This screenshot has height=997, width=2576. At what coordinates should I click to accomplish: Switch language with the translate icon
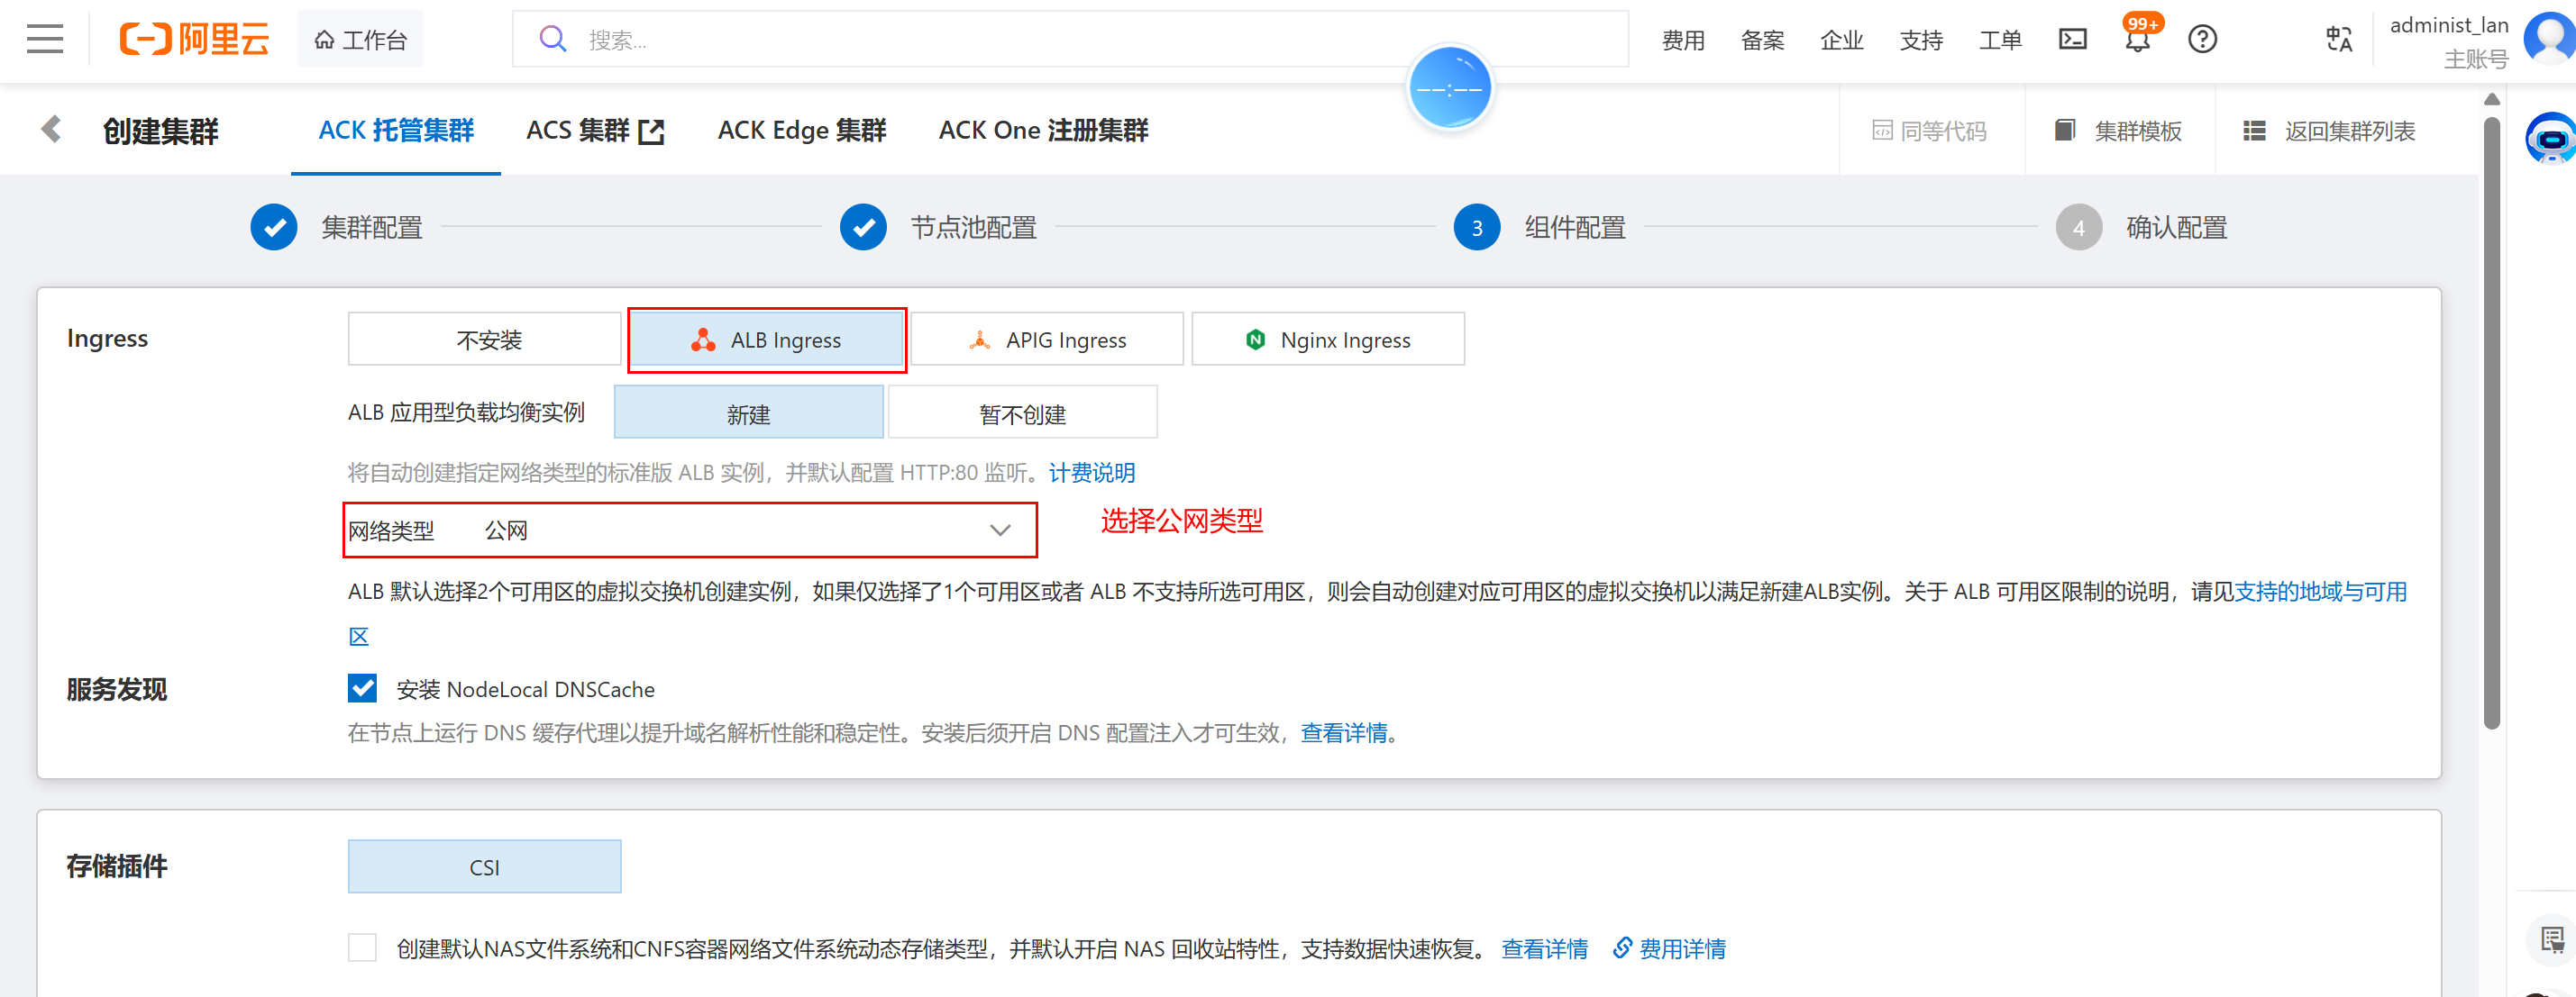(x=2339, y=39)
